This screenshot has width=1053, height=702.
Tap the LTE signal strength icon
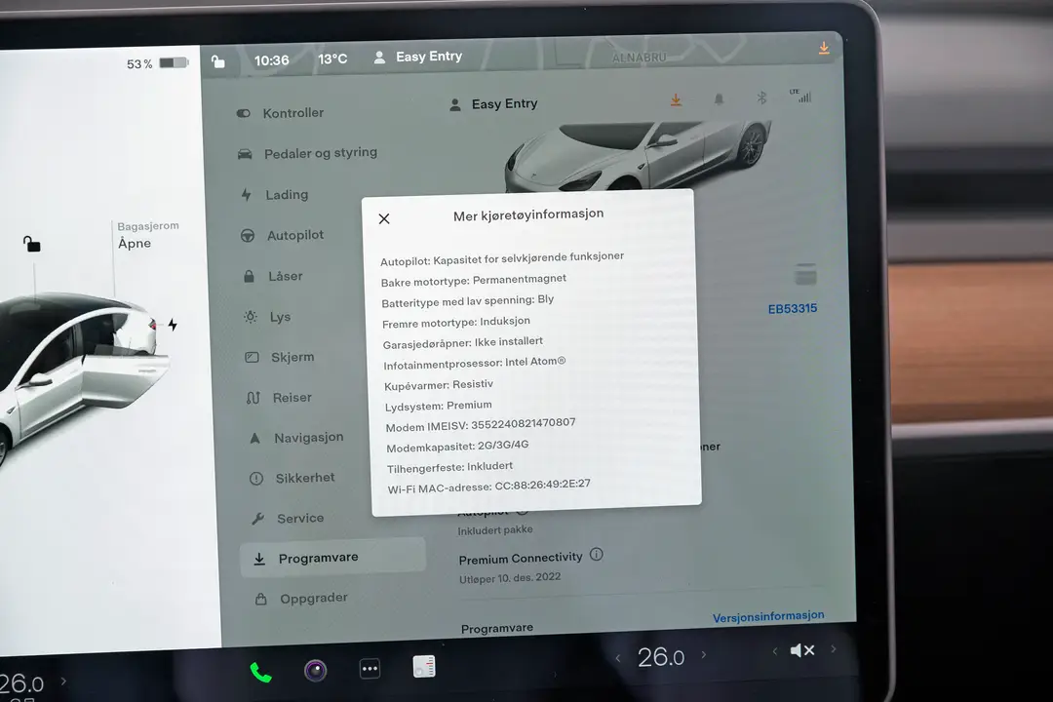(x=800, y=96)
